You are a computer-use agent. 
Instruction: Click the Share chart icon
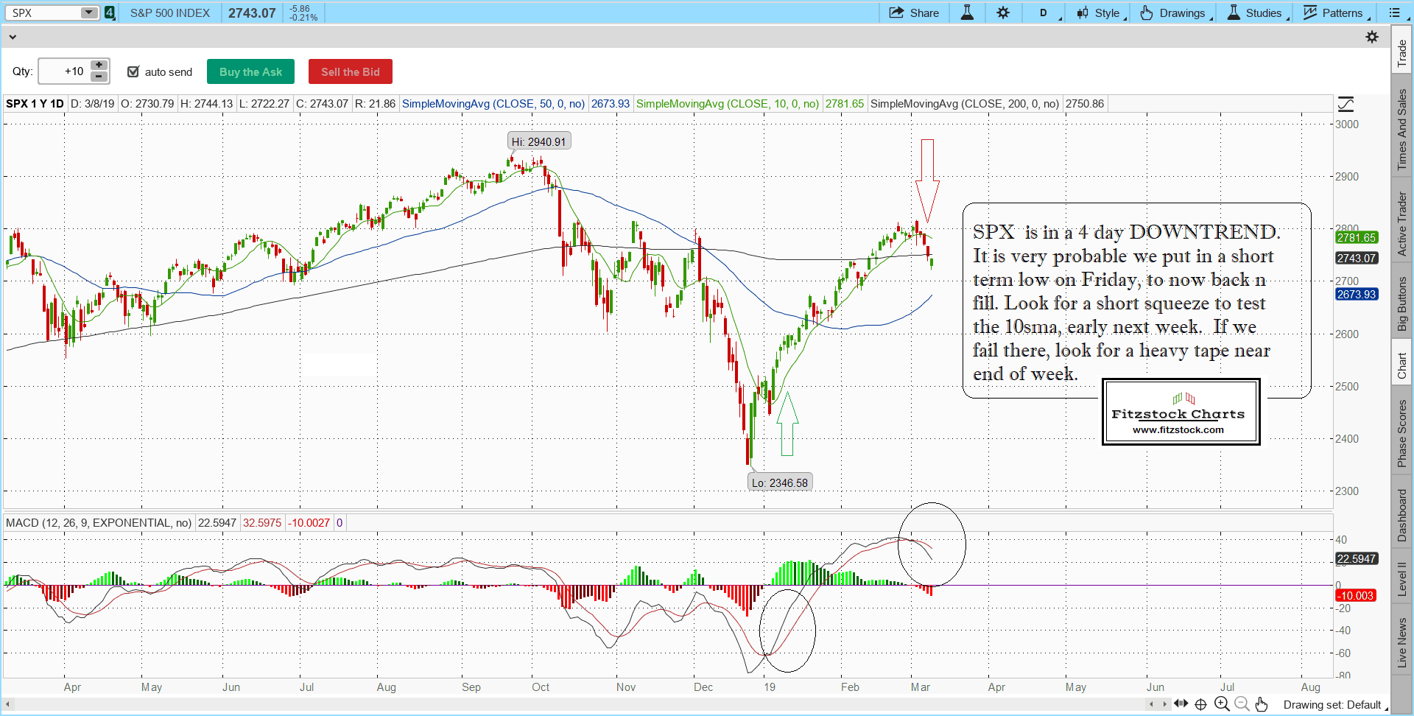pos(896,13)
